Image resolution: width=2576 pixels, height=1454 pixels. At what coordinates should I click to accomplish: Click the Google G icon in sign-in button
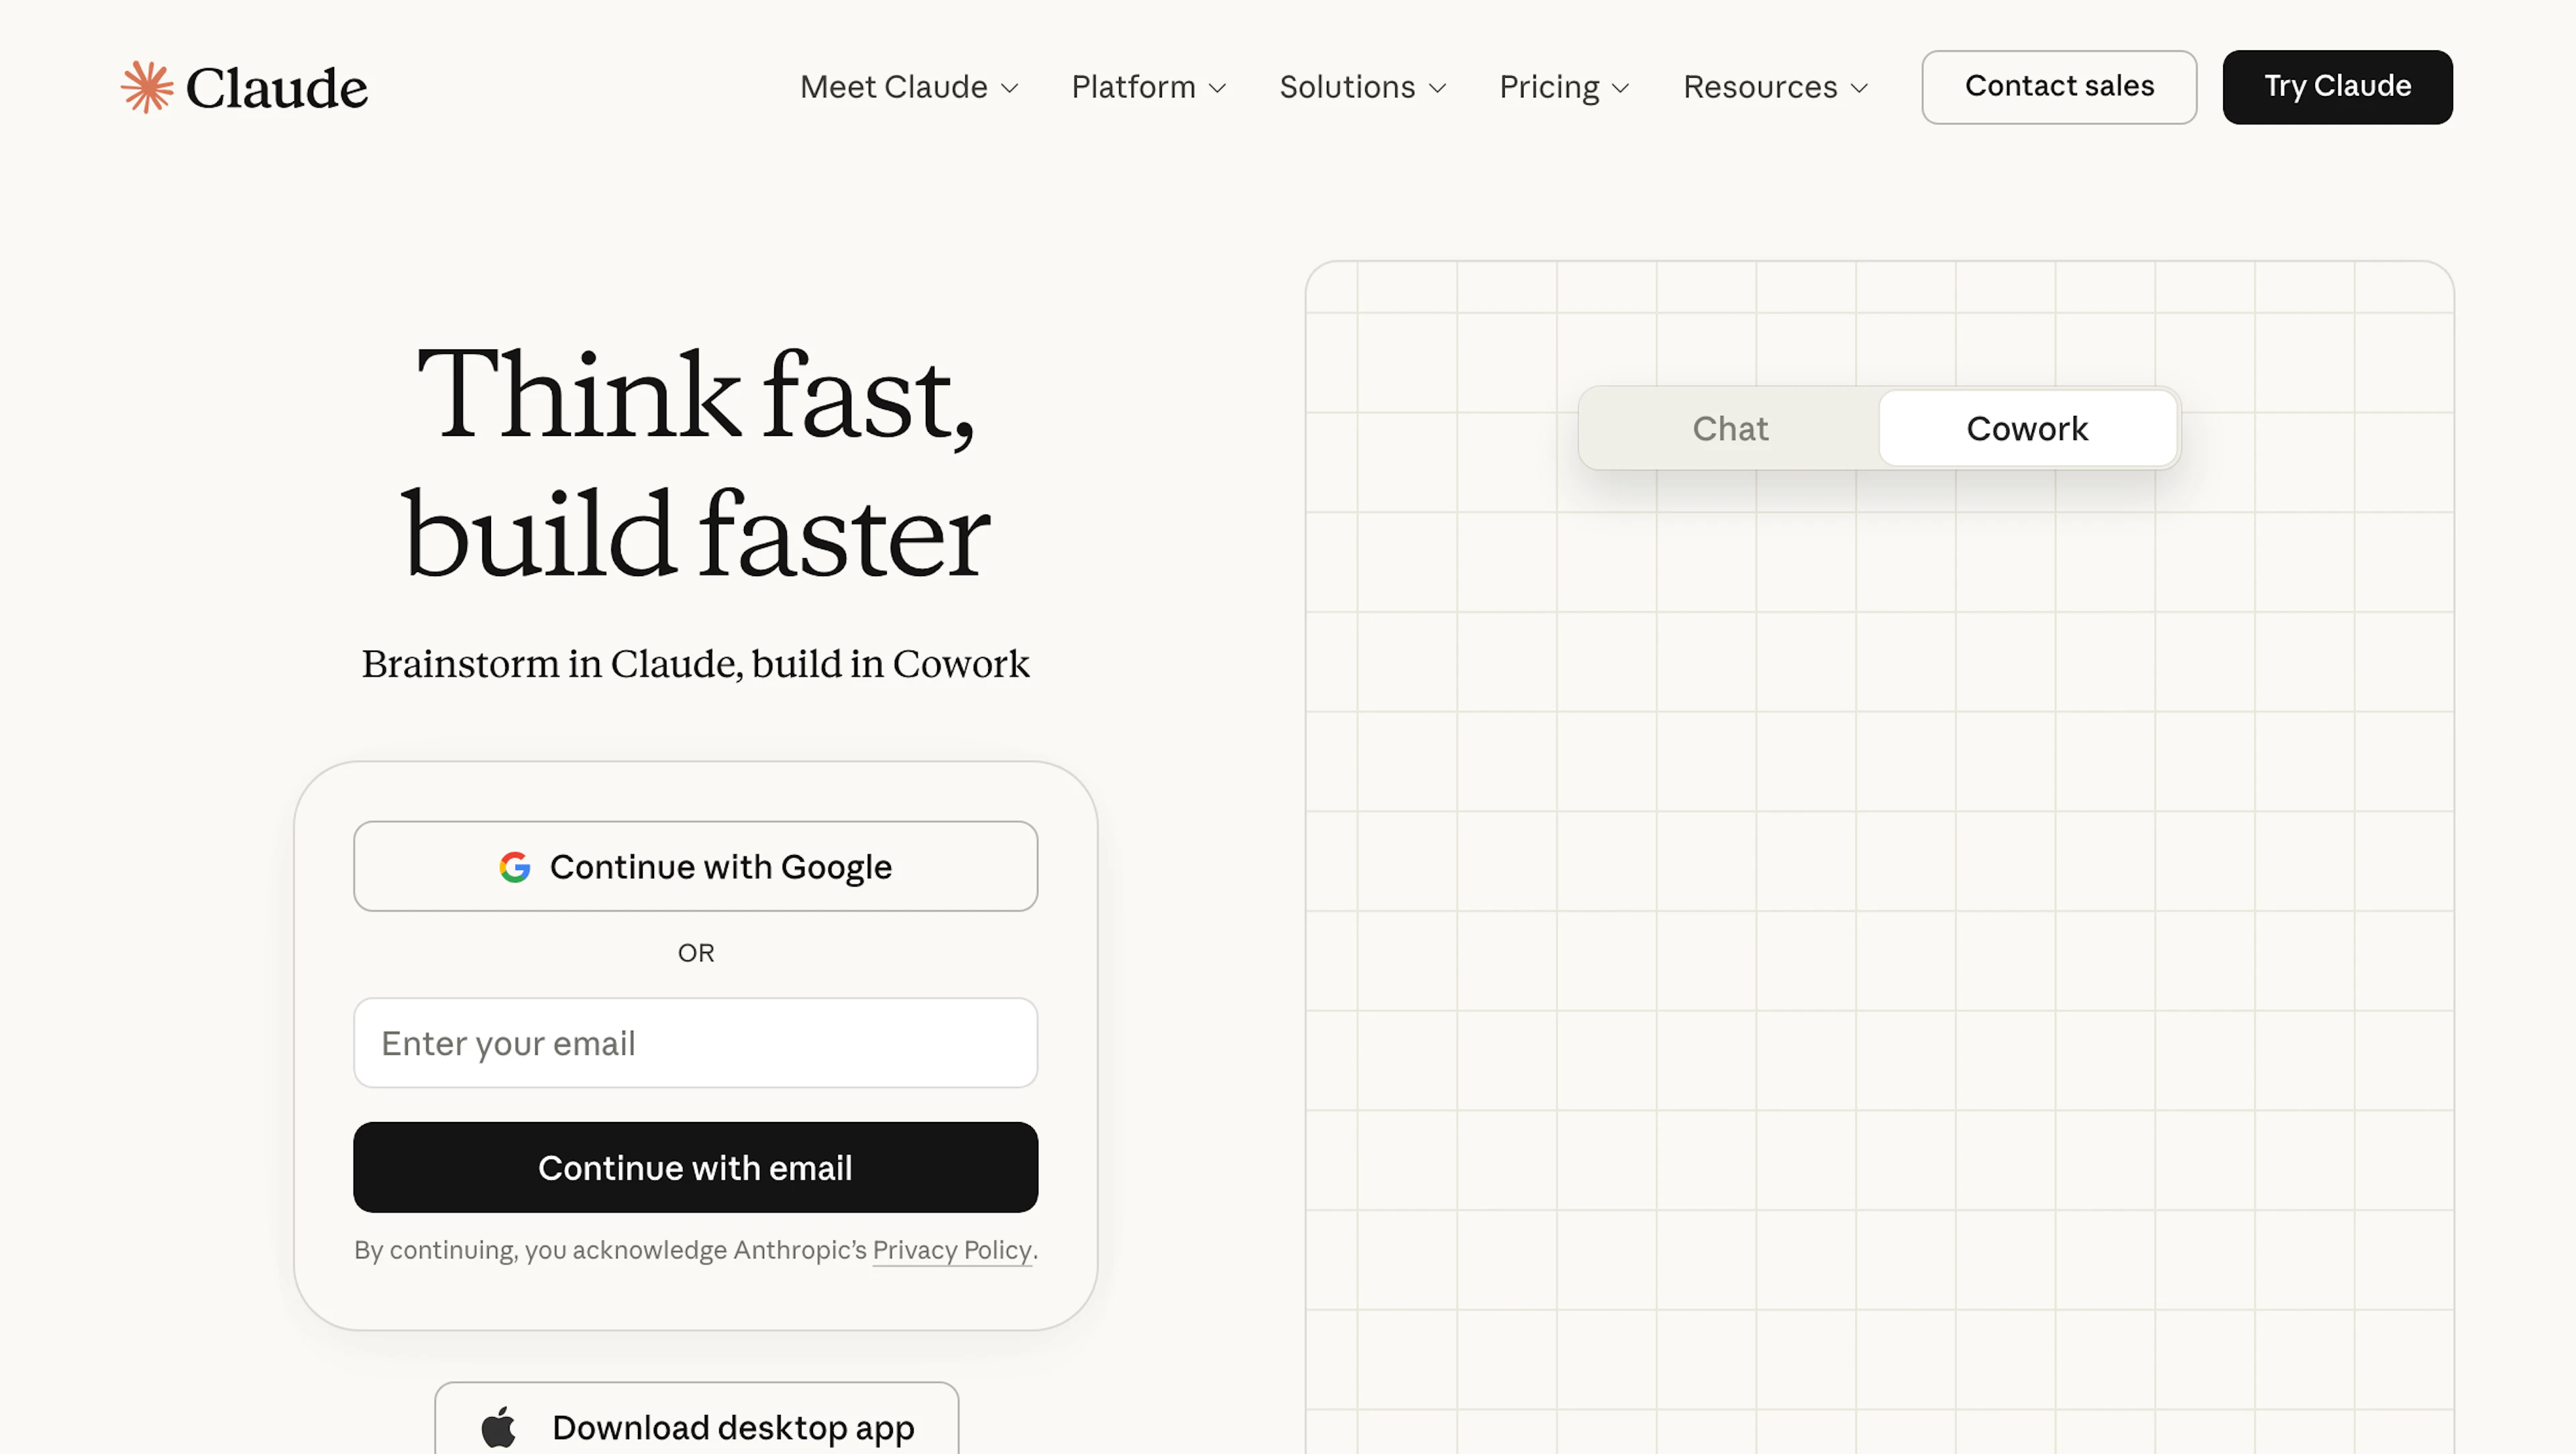pos(516,867)
